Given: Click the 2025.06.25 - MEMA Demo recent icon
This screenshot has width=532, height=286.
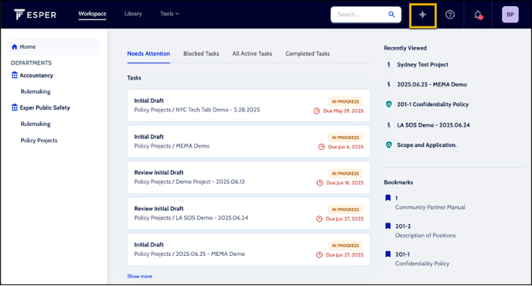Looking at the screenshot, I should [x=389, y=84].
